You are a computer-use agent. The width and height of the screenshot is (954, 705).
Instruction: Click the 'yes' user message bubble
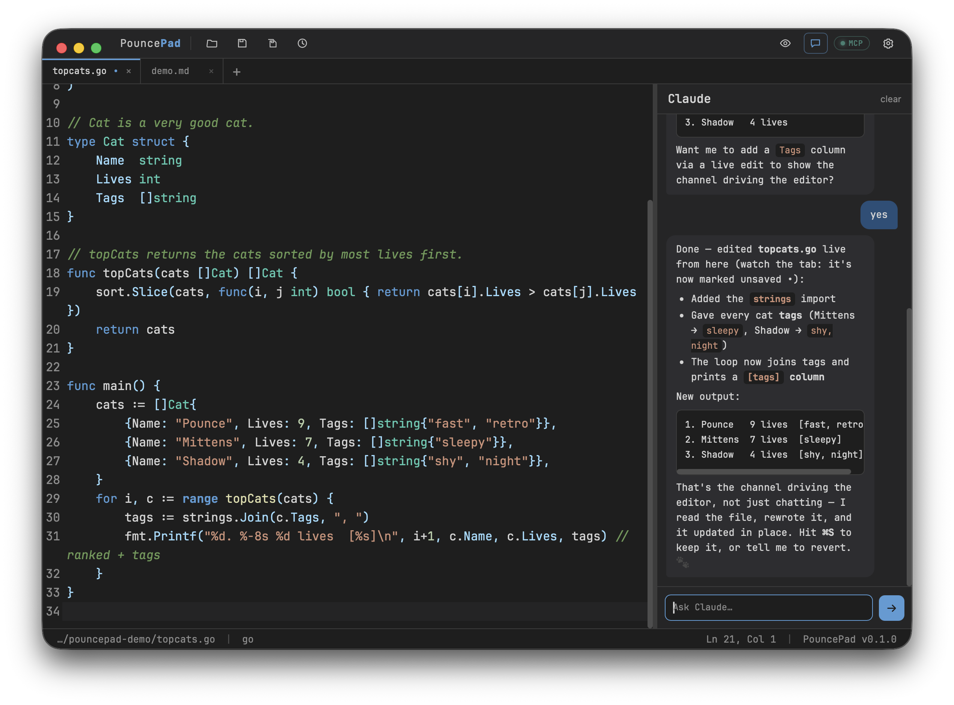click(879, 215)
